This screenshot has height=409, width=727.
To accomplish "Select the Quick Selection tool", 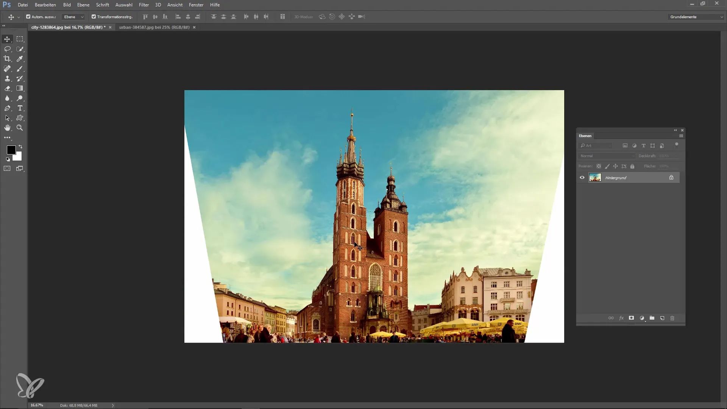I will coord(20,49).
